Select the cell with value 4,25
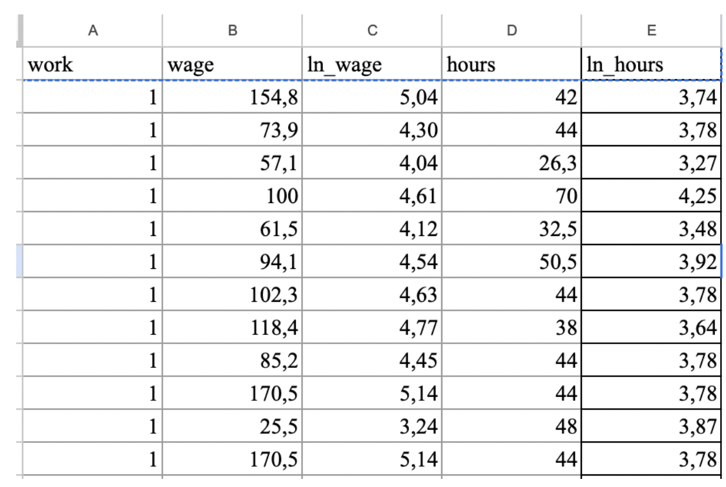726x487 pixels. point(651,197)
